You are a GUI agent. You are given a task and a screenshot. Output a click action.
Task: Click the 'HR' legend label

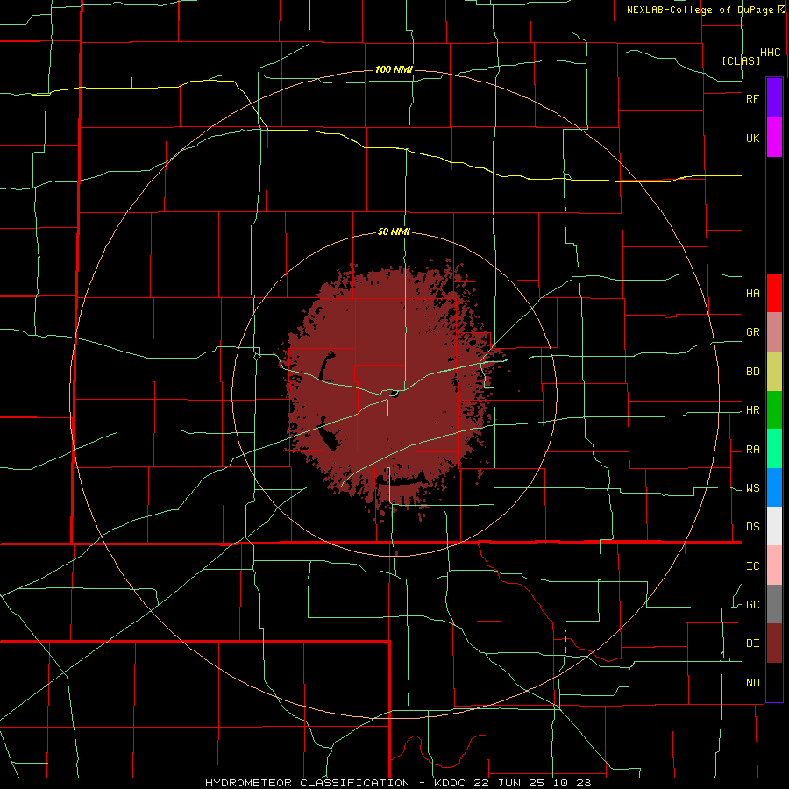(753, 410)
